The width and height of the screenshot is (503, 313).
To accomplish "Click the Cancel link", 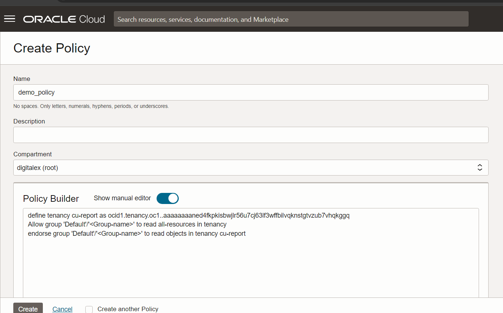I will (62, 309).
